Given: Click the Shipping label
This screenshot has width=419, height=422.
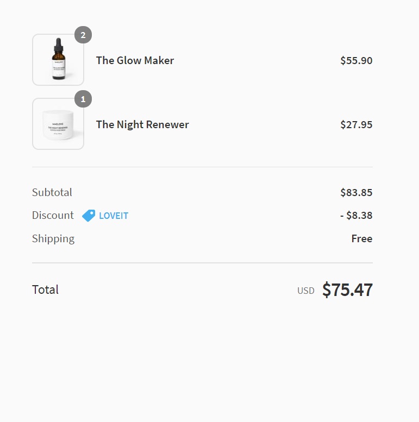Looking at the screenshot, I should click(x=53, y=238).
